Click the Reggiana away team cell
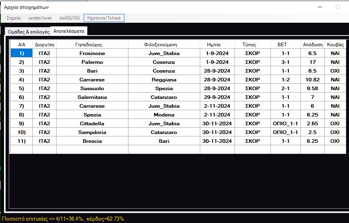 tap(164, 80)
